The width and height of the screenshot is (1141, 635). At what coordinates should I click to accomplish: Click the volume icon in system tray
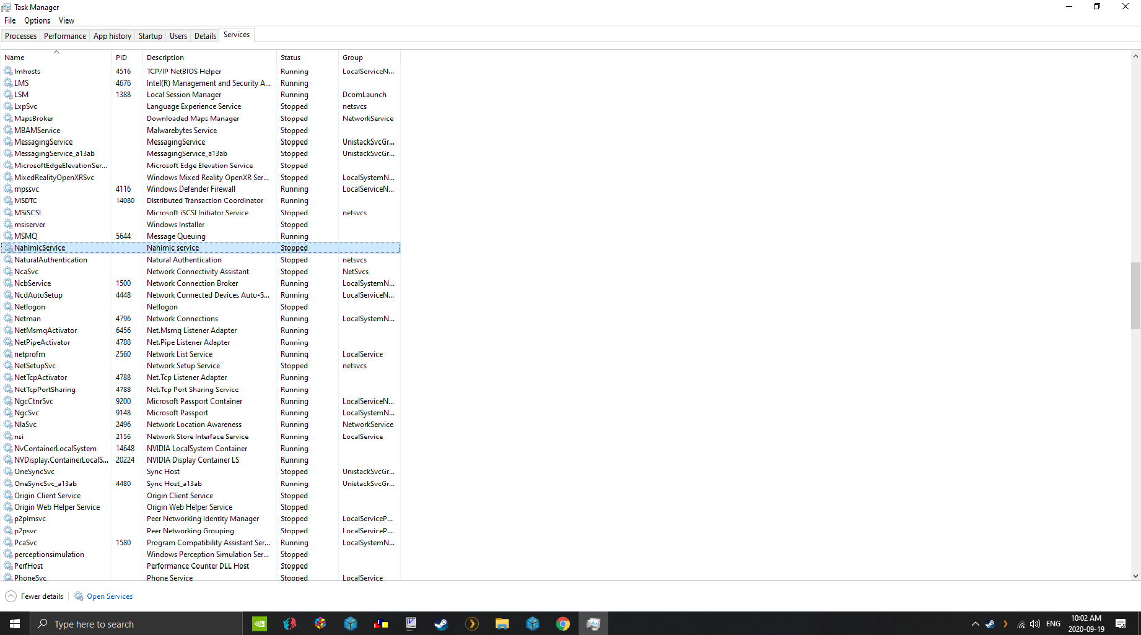[x=1034, y=624]
